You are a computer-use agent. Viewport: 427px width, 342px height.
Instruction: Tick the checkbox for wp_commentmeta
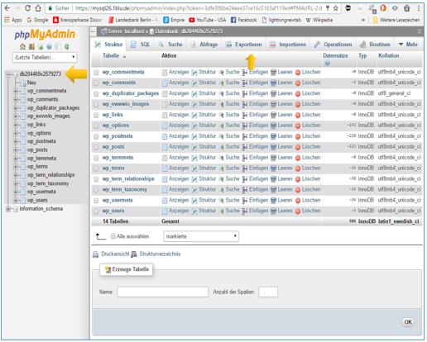96,73
